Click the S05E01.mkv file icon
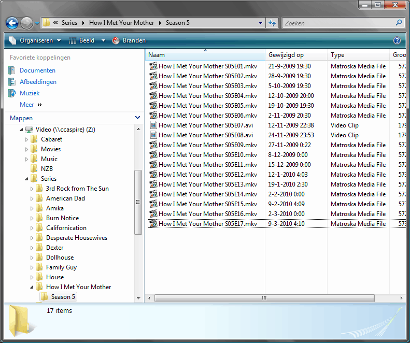The image size is (410, 343). click(x=153, y=66)
